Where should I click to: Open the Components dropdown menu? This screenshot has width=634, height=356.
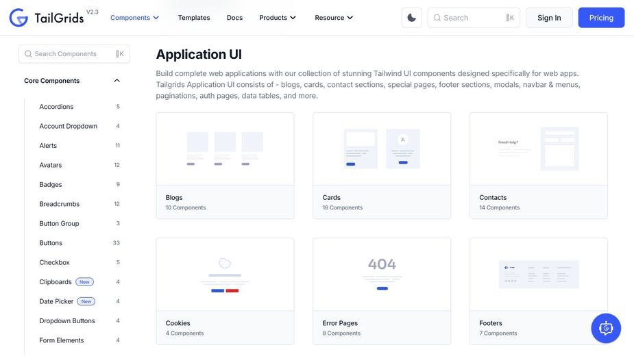point(134,18)
